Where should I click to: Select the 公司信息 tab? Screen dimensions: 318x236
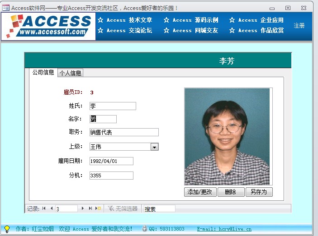43,73
